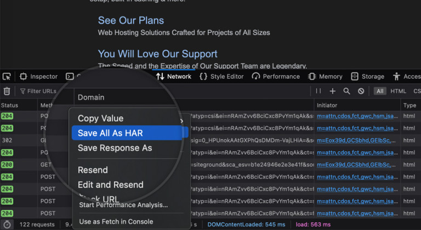Switch to the Style Editor tab

tap(221, 77)
